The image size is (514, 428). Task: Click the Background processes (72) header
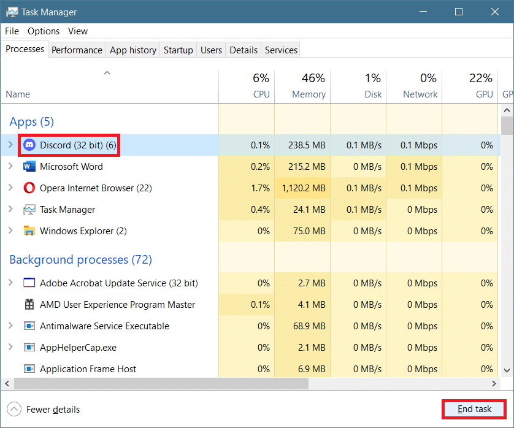coord(80,259)
